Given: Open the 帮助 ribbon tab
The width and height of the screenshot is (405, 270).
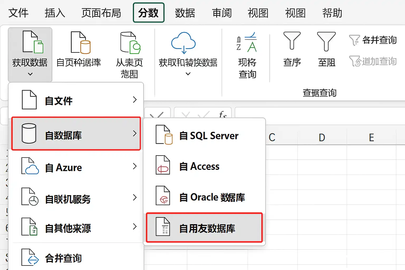Looking at the screenshot, I should click(332, 13).
